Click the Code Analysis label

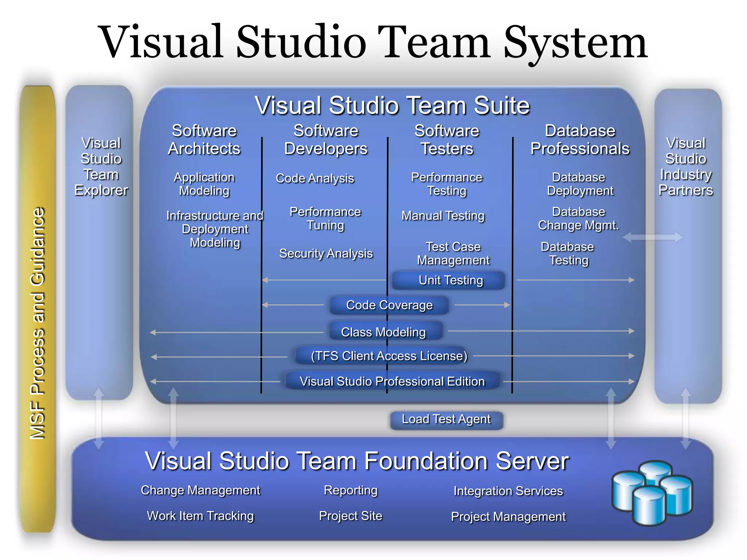point(315,178)
